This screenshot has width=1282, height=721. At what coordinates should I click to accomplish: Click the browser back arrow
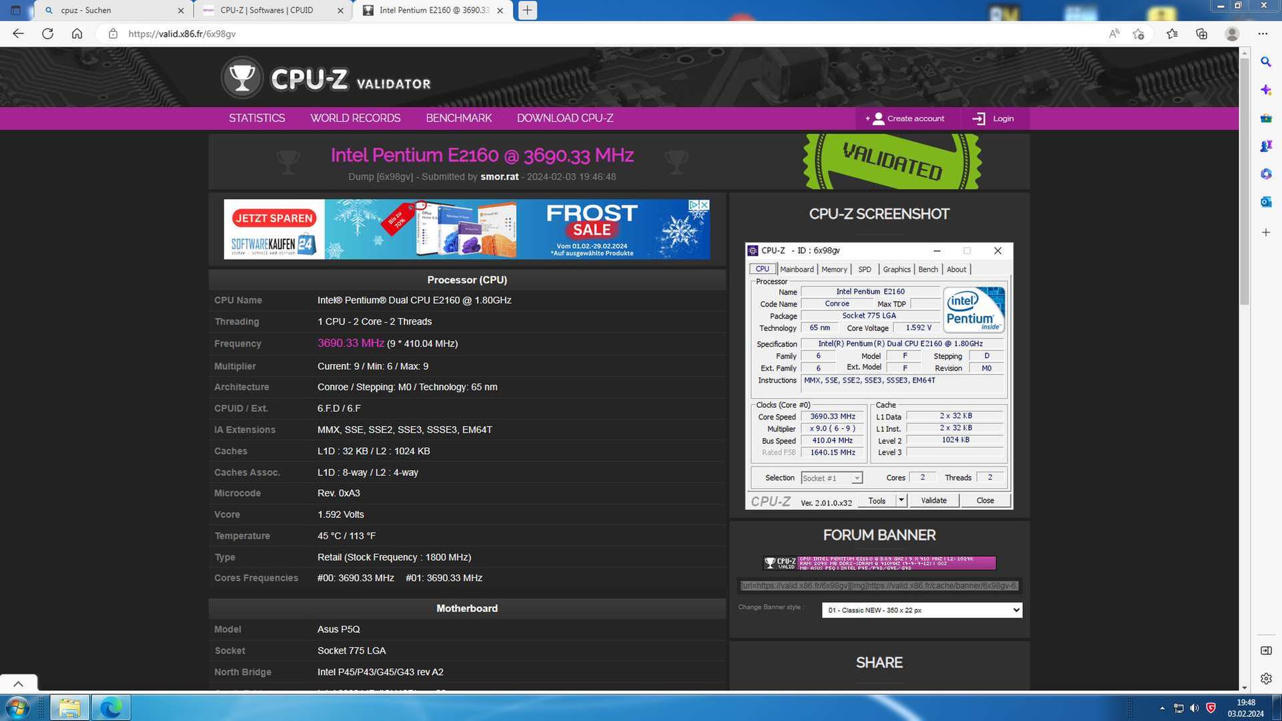coord(18,33)
